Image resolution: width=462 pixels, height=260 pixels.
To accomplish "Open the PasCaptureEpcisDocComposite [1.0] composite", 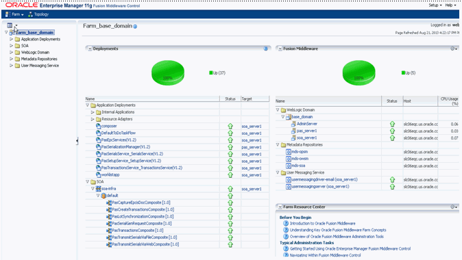I will (141, 203).
